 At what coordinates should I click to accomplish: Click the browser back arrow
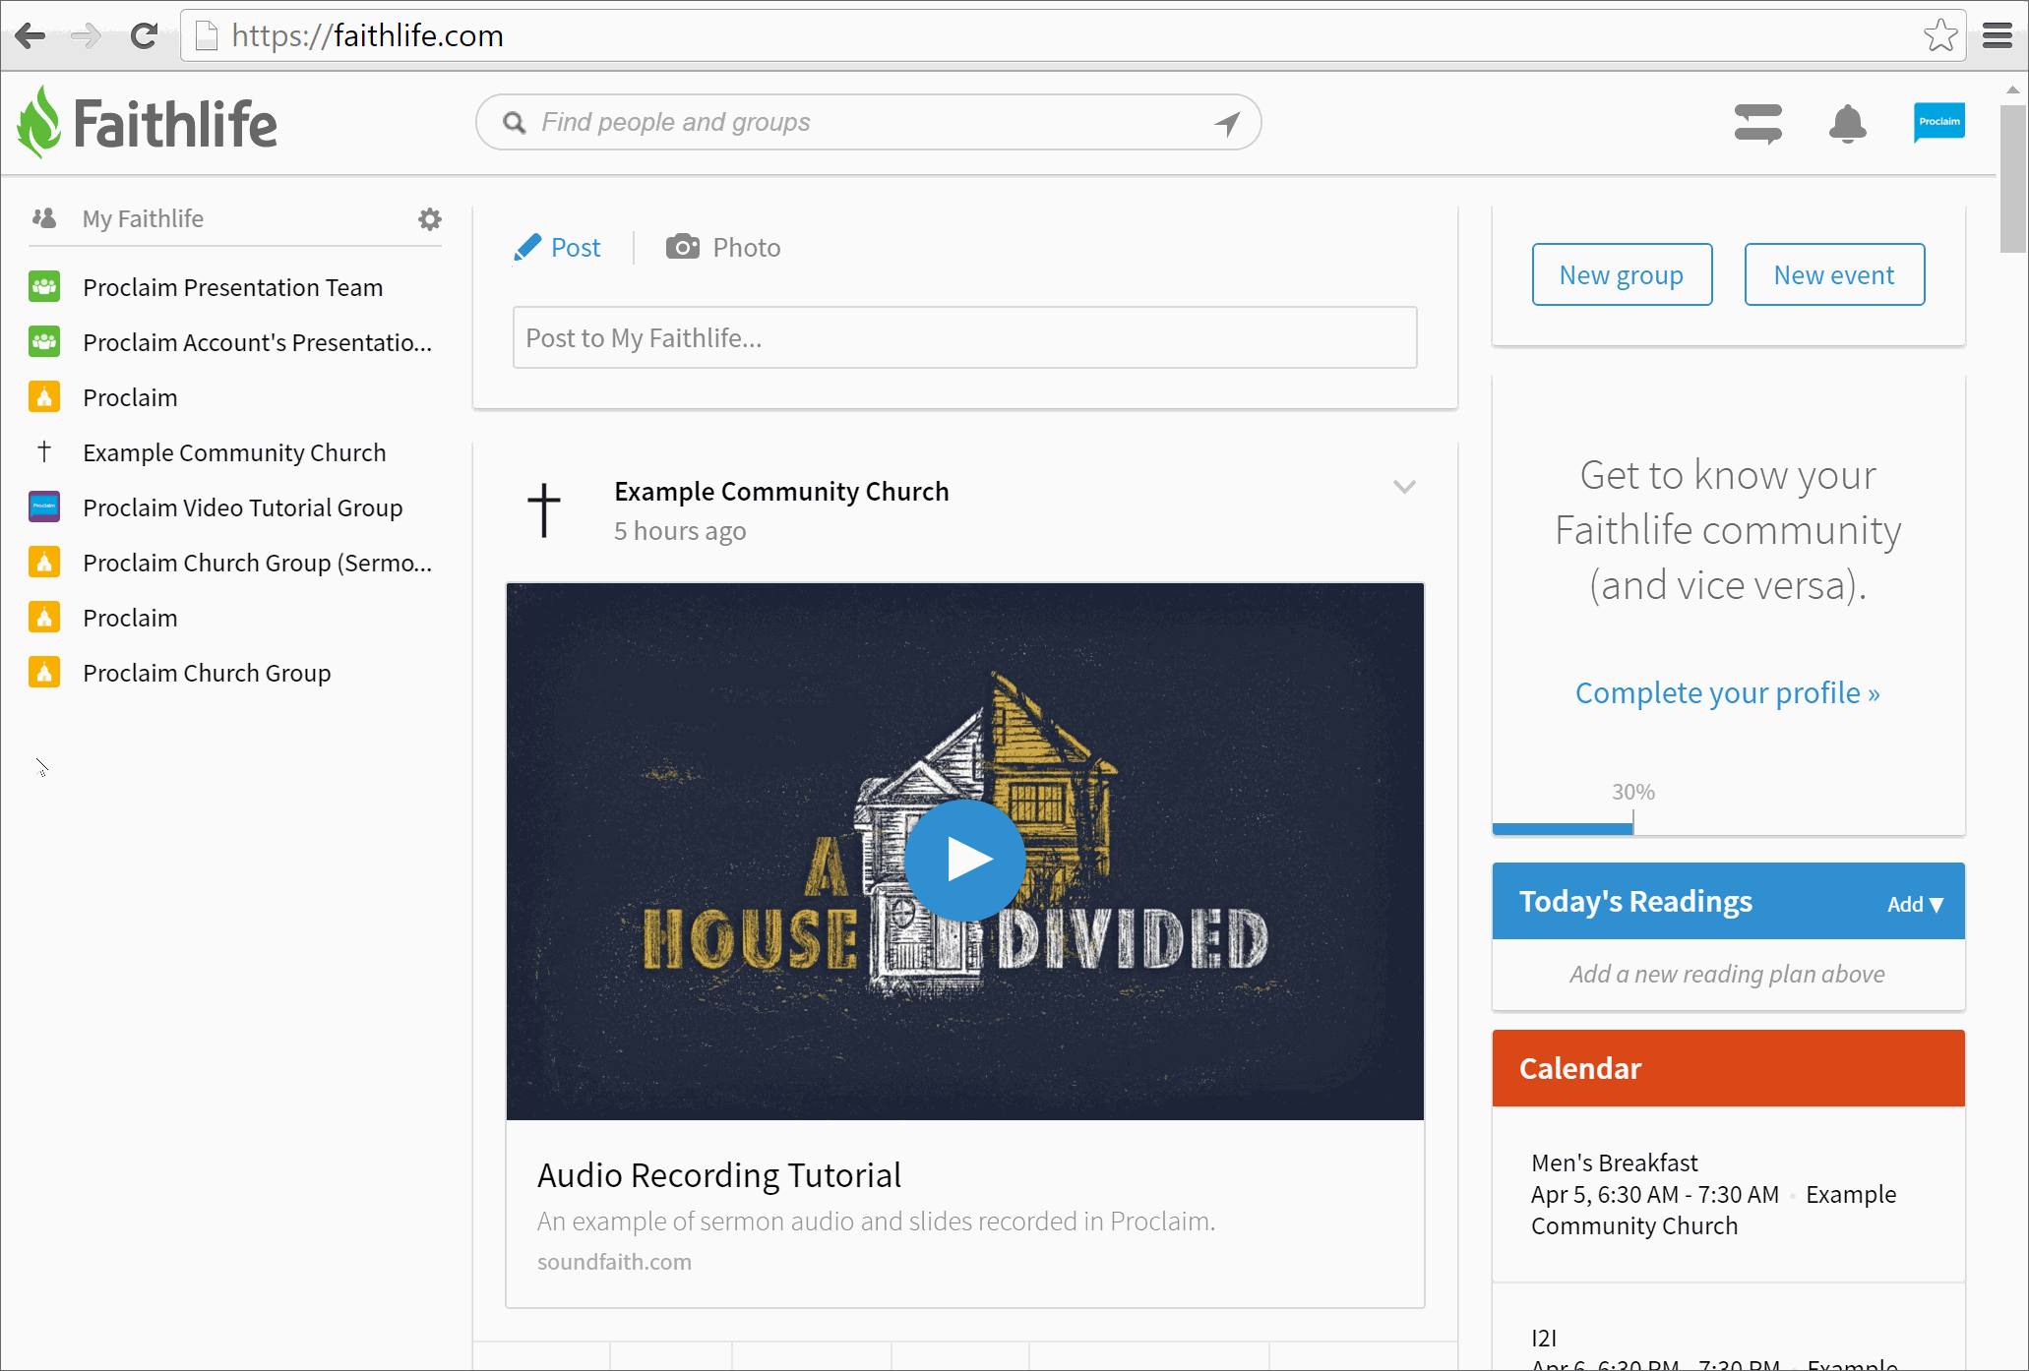point(31,36)
